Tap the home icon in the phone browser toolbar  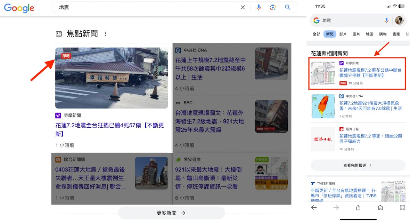point(380,208)
